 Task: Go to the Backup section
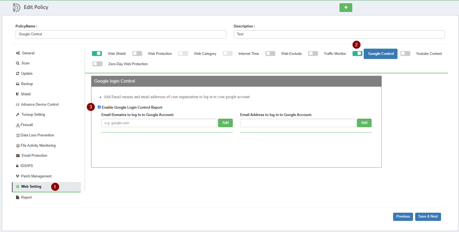(27, 84)
